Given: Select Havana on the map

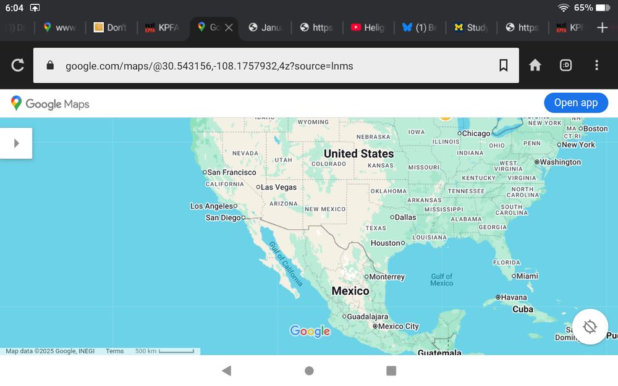Looking at the screenshot, I should (x=511, y=298).
